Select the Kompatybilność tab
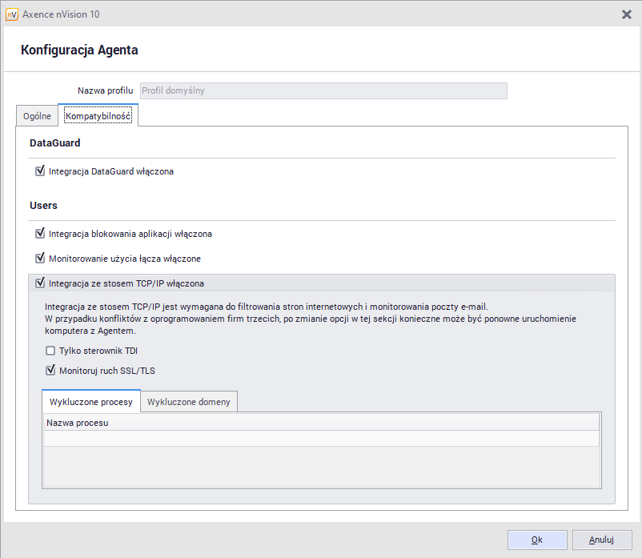 click(98, 114)
